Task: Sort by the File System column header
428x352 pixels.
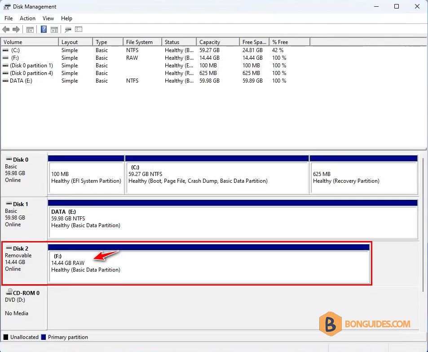Action: coord(142,42)
